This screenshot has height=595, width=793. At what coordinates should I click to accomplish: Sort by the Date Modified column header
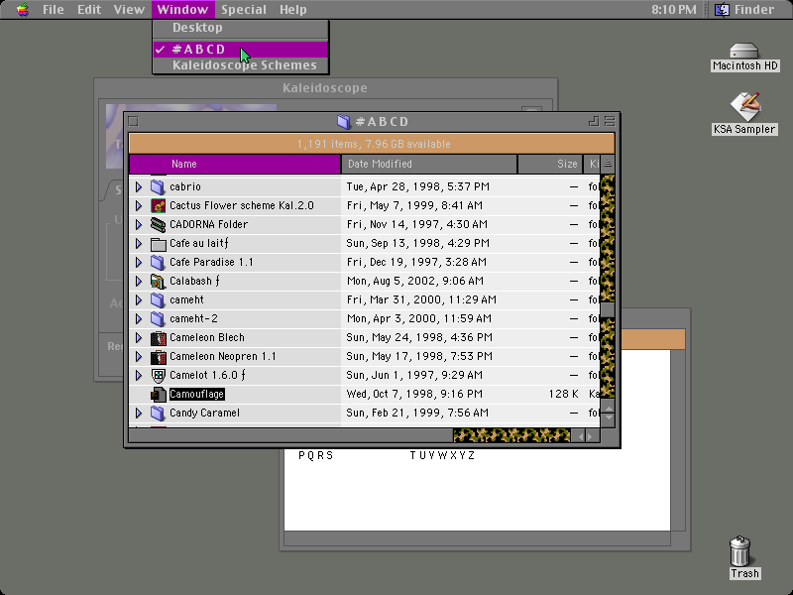[429, 164]
